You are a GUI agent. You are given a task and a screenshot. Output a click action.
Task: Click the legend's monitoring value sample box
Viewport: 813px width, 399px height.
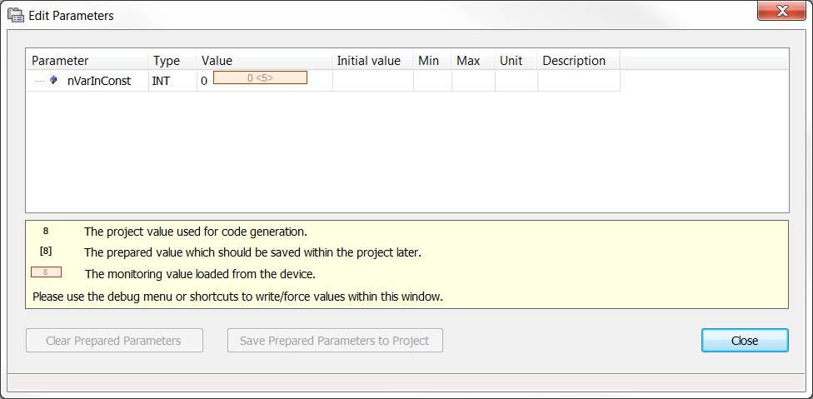coord(46,272)
